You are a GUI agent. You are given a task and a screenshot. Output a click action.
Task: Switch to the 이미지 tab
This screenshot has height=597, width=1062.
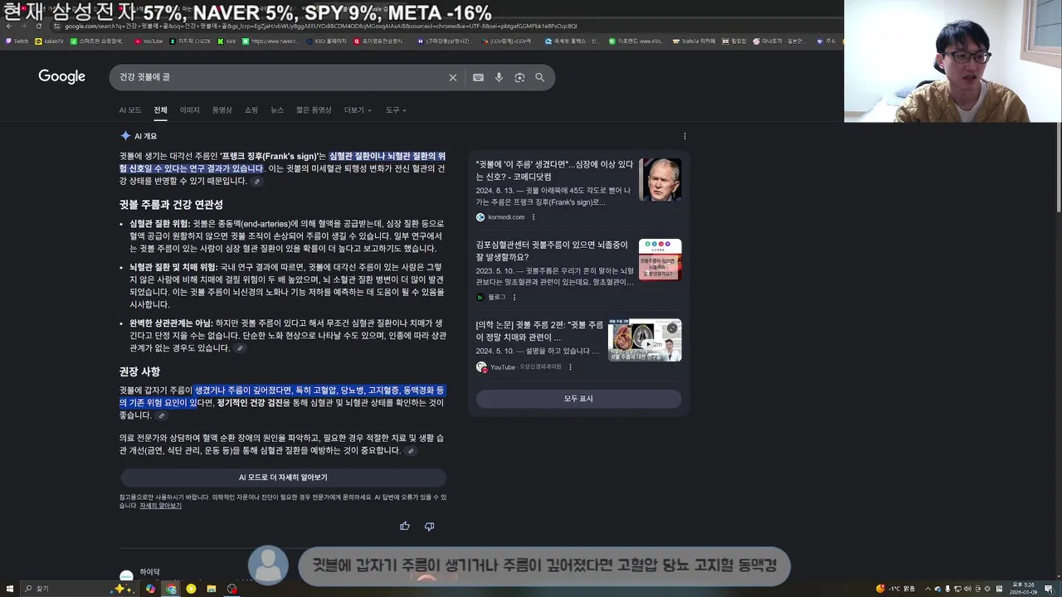click(x=190, y=110)
